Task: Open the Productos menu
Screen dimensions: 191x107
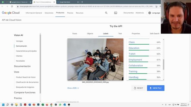Action: [60, 13]
